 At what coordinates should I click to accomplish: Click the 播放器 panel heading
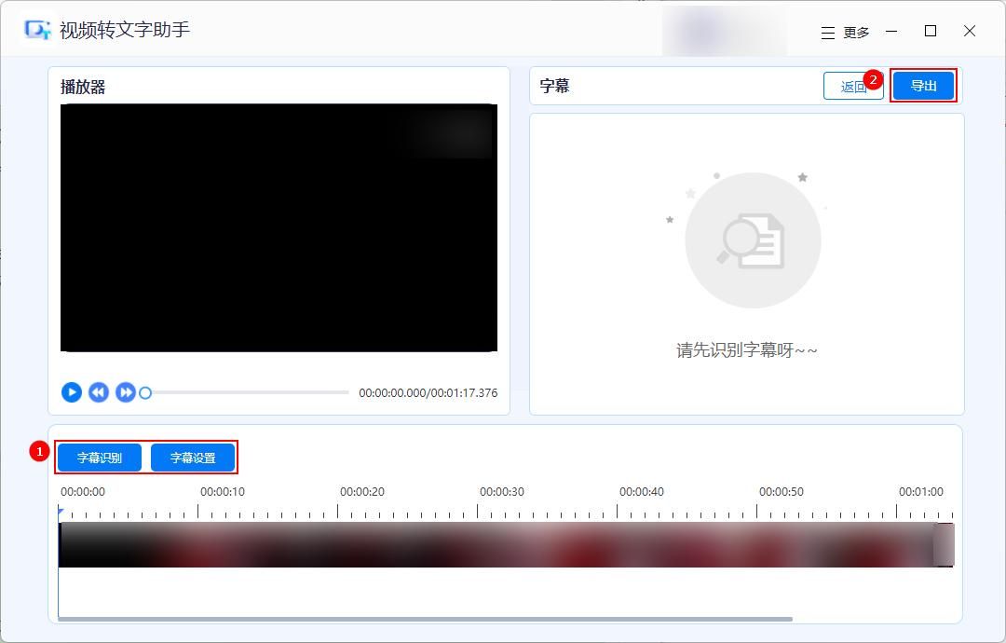(x=83, y=87)
